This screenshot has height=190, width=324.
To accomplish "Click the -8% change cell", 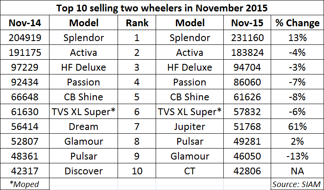I will [297, 97].
